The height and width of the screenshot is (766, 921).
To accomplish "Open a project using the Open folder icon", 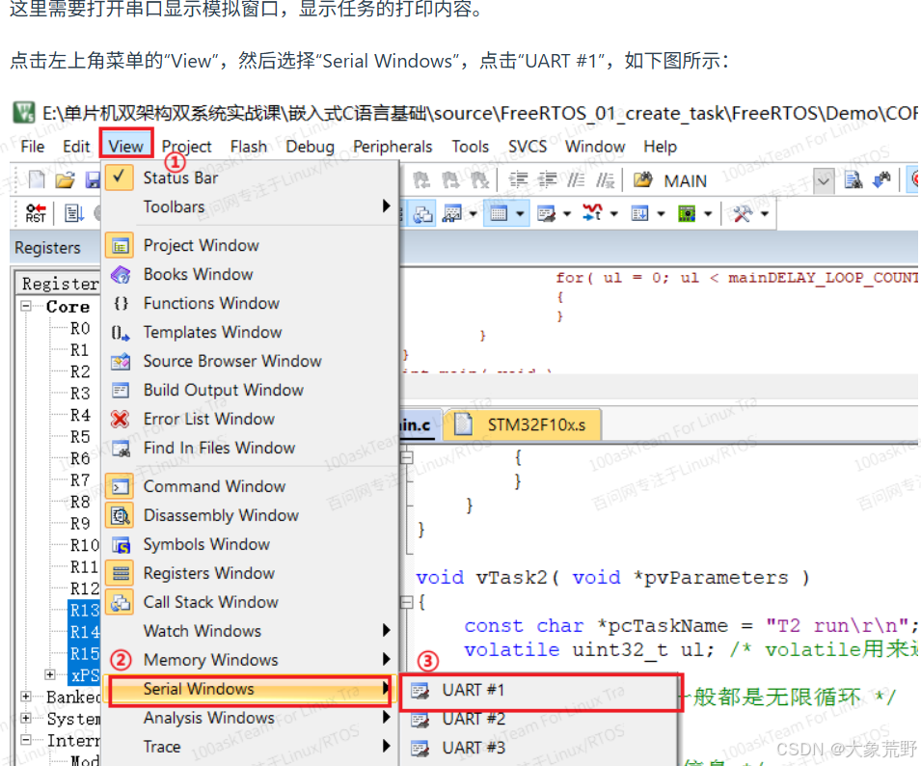I will (x=65, y=180).
